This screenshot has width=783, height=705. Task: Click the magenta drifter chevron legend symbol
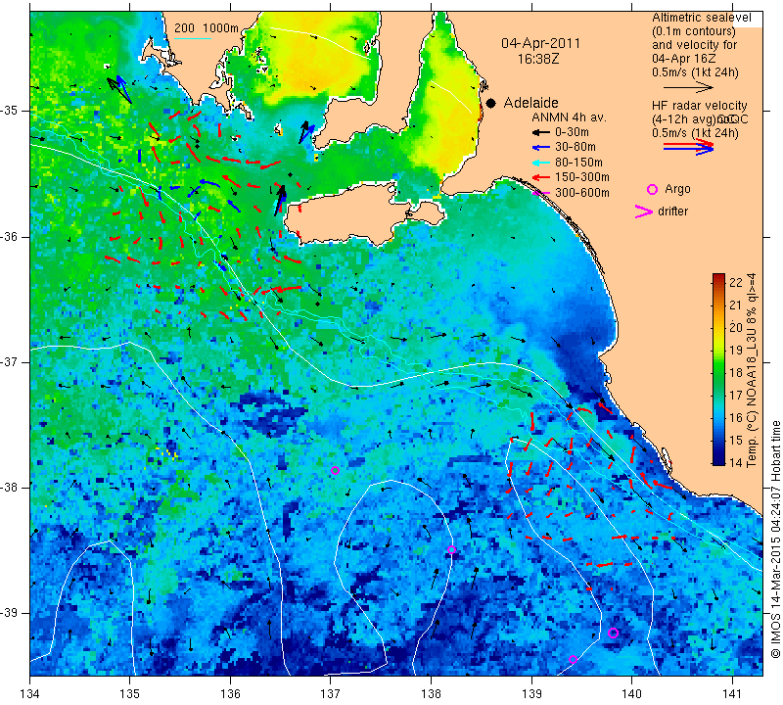[x=644, y=211]
